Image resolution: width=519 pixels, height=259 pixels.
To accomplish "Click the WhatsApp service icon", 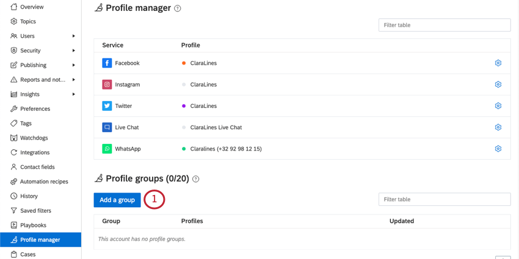I will [x=107, y=149].
